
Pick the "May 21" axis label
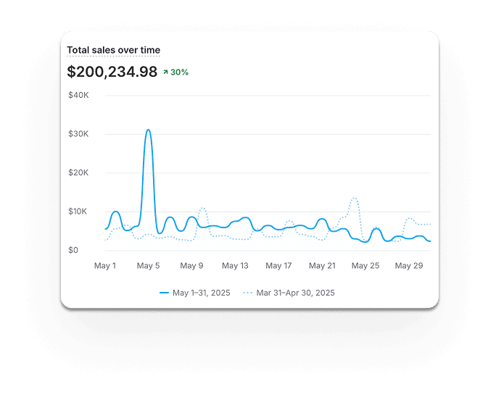322,266
